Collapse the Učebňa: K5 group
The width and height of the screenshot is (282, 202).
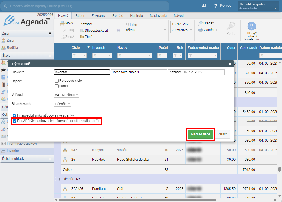click(x=58, y=179)
